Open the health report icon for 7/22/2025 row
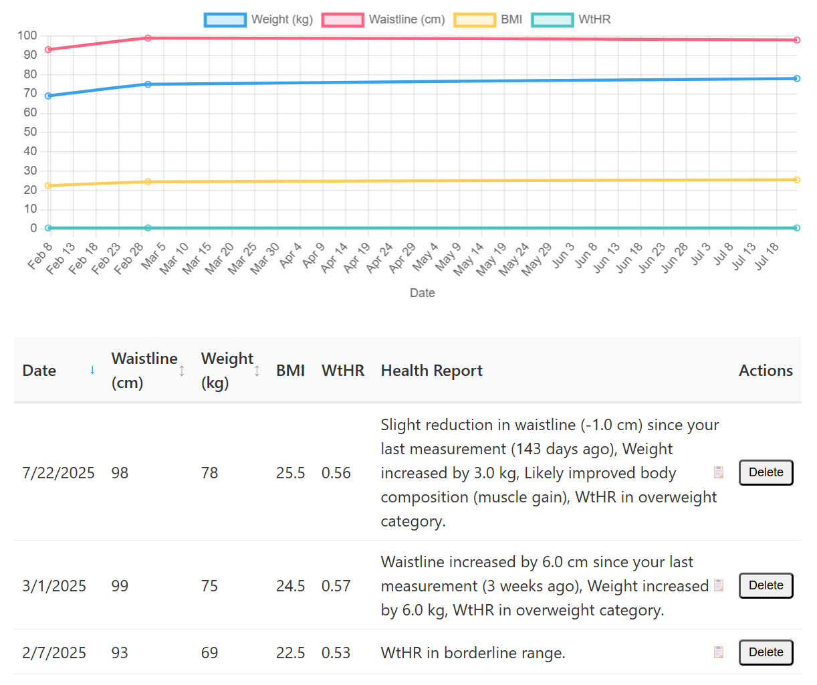The height and width of the screenshot is (685, 817). click(719, 472)
